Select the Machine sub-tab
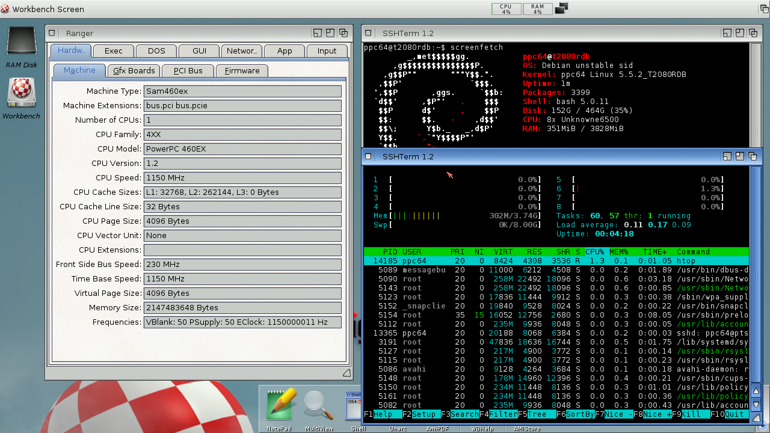Image resolution: width=770 pixels, height=433 pixels. click(79, 70)
